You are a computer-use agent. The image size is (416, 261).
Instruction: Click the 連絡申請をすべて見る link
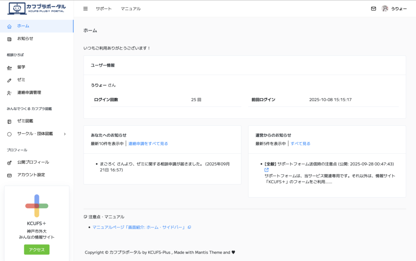(148, 144)
